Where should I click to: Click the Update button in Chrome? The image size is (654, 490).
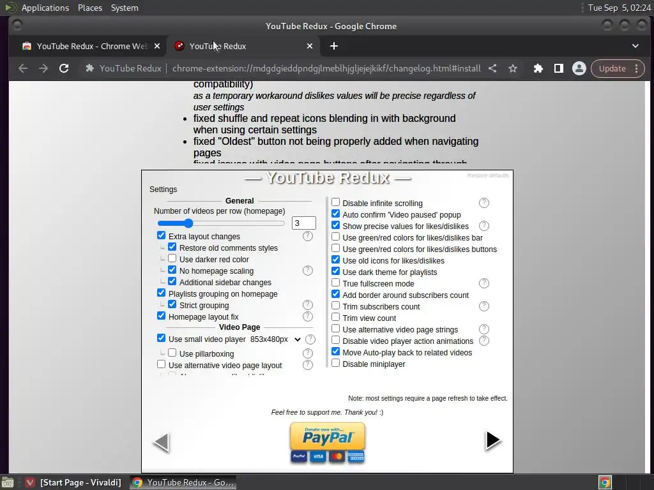pos(612,68)
